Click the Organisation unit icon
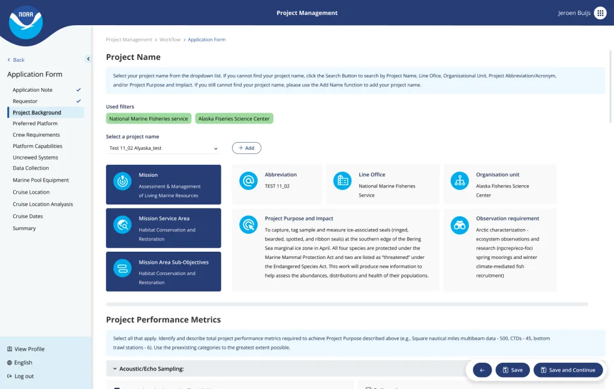 pyautogui.click(x=459, y=181)
